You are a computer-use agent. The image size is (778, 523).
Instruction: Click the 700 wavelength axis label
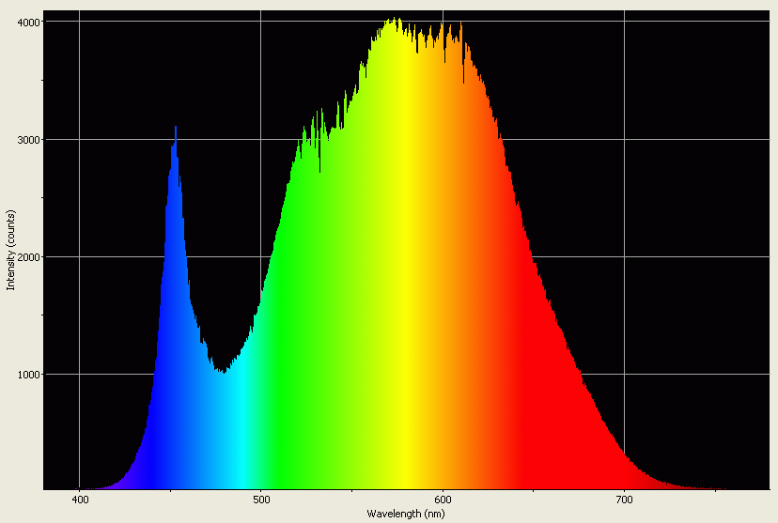tap(624, 500)
